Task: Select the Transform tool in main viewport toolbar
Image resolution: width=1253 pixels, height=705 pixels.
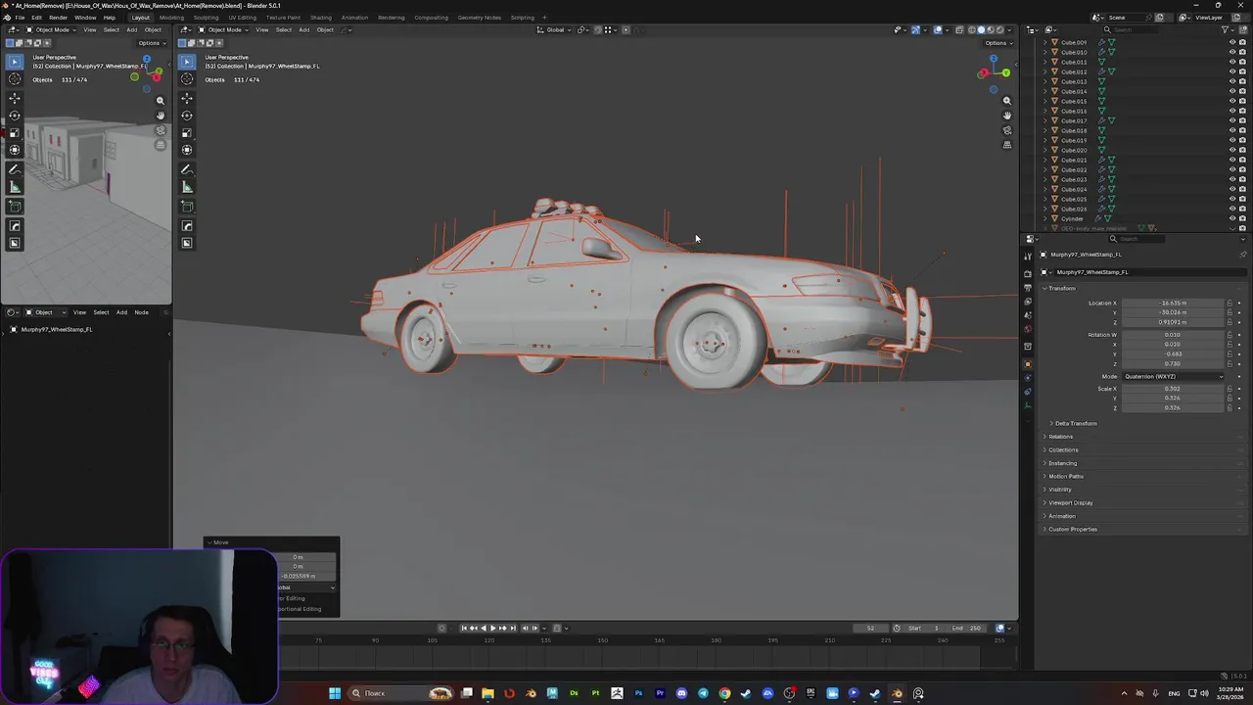Action: click(x=187, y=150)
